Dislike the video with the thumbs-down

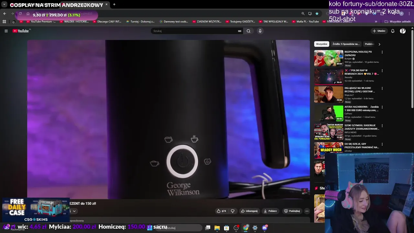tap(233, 211)
